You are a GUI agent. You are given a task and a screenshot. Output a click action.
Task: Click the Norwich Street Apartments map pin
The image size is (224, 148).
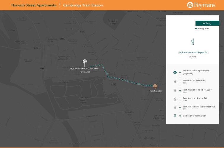[x=84, y=62]
